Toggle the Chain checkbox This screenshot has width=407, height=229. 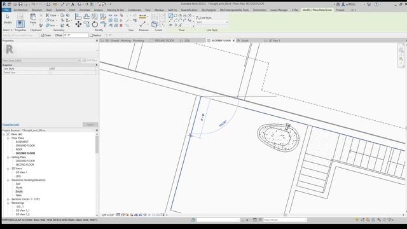(x=43, y=36)
